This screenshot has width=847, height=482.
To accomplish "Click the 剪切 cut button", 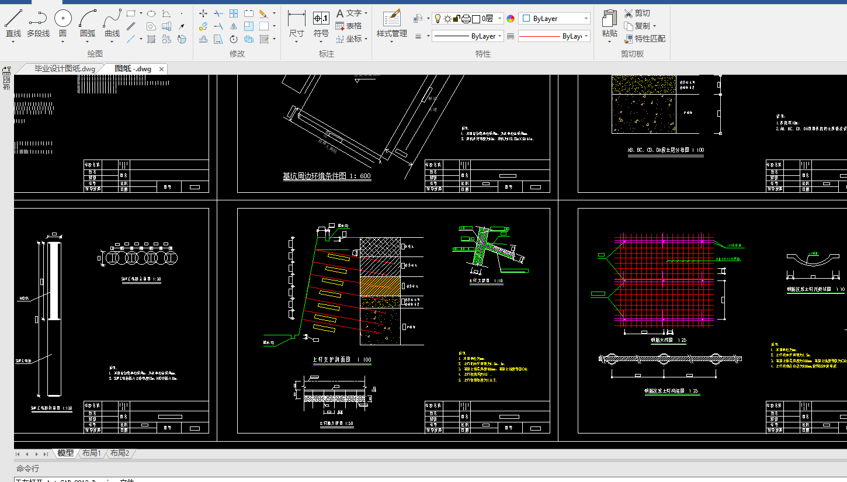I will pos(637,13).
